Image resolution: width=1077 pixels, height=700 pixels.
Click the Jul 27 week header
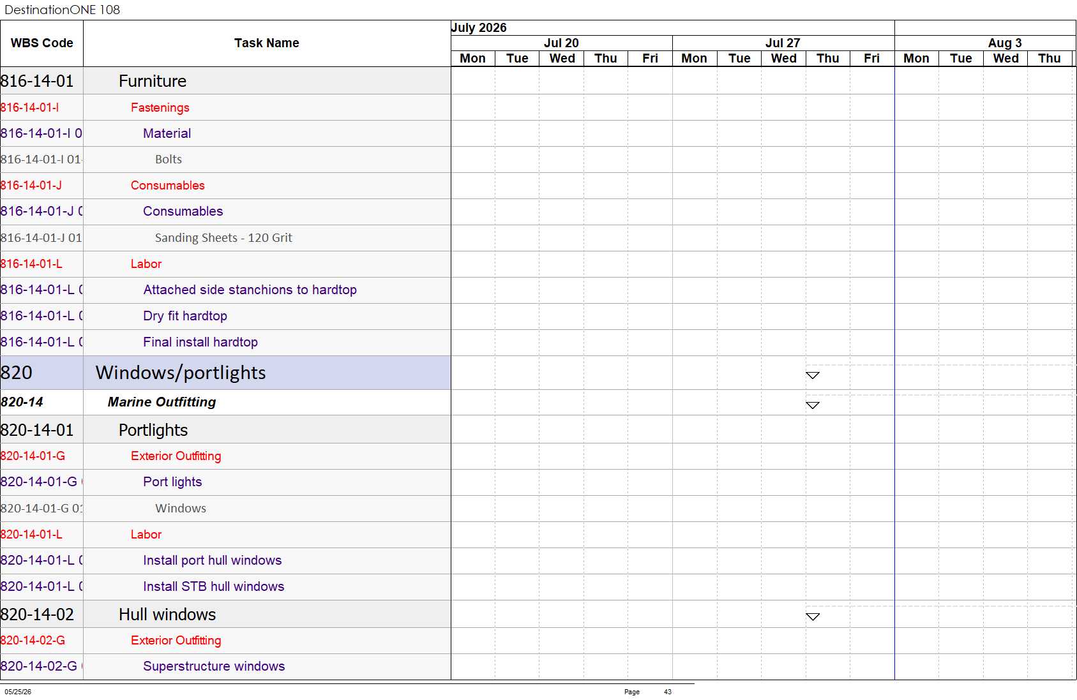[783, 43]
